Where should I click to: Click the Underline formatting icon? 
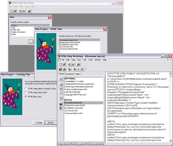point(82,69)
